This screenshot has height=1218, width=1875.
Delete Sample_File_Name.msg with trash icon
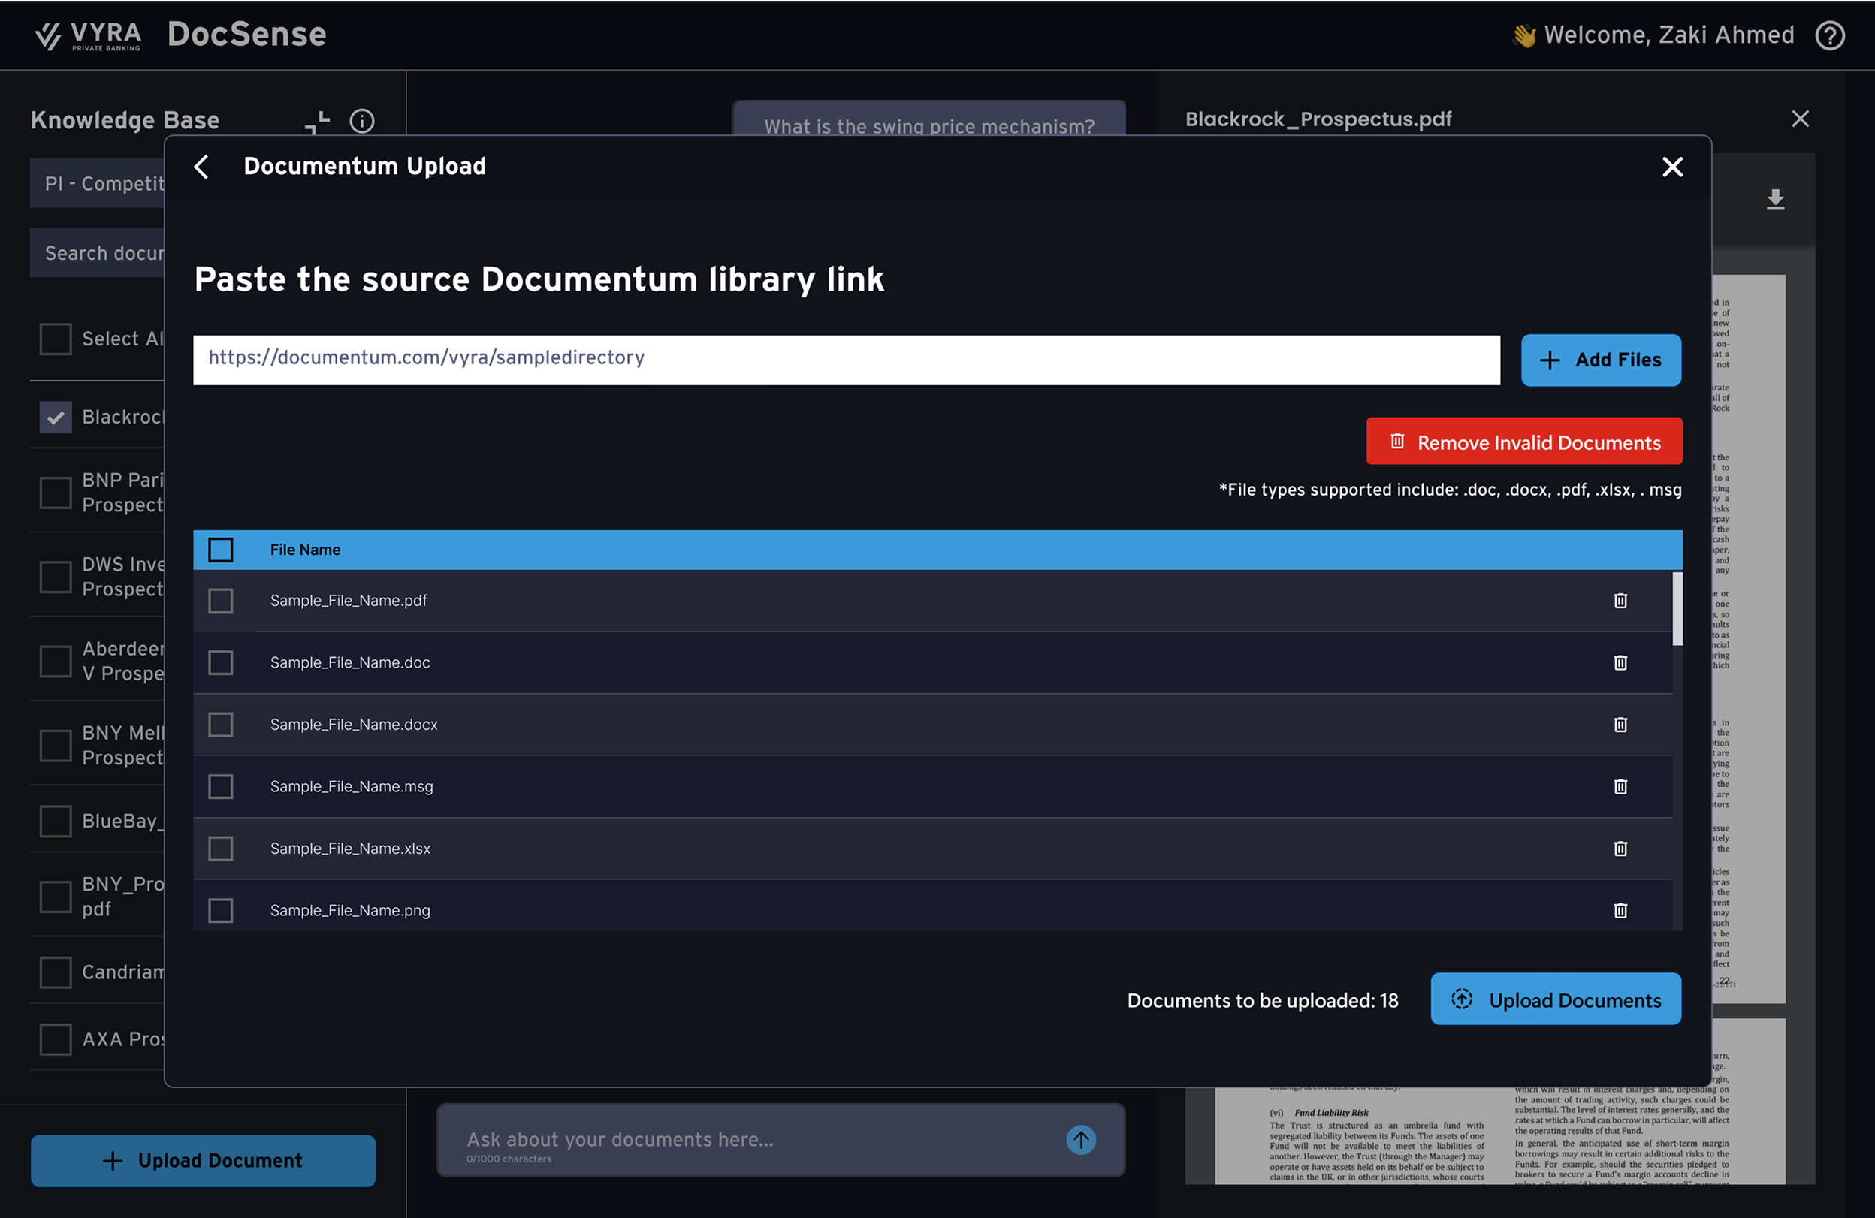1620,786
